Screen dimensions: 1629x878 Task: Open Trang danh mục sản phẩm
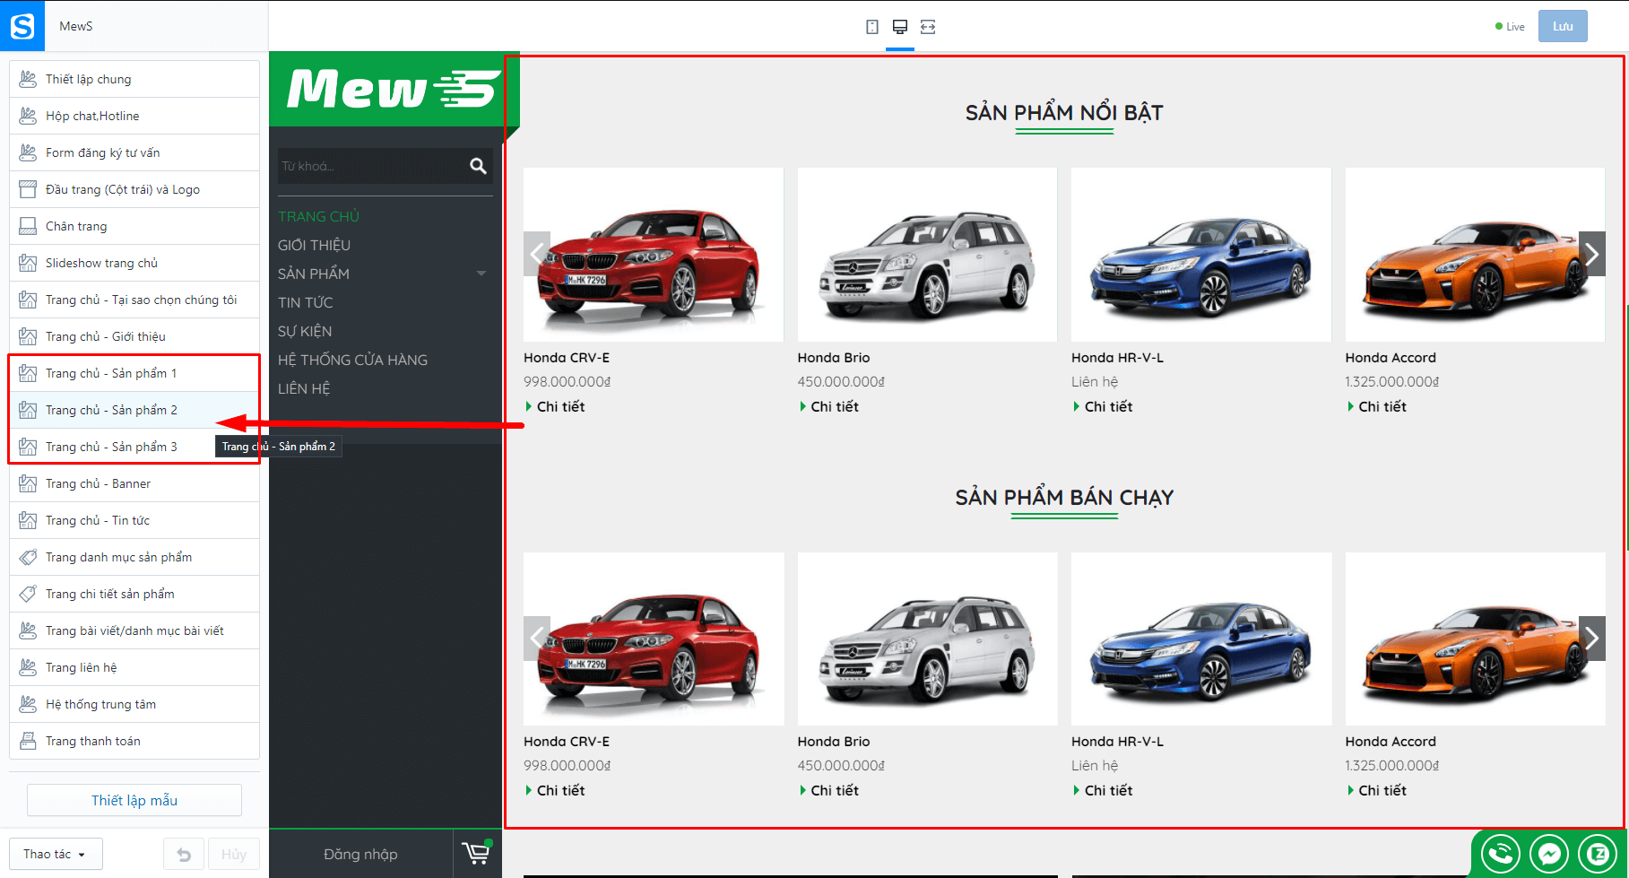pyautogui.click(x=134, y=557)
